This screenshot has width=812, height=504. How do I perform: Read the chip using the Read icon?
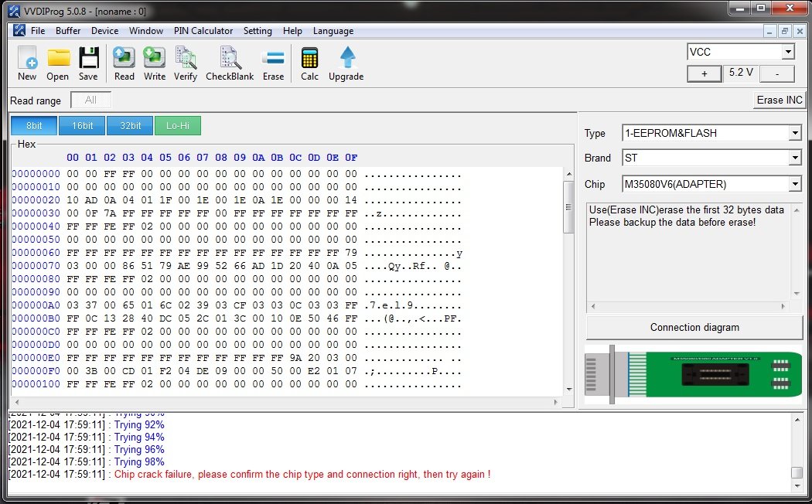click(x=124, y=63)
